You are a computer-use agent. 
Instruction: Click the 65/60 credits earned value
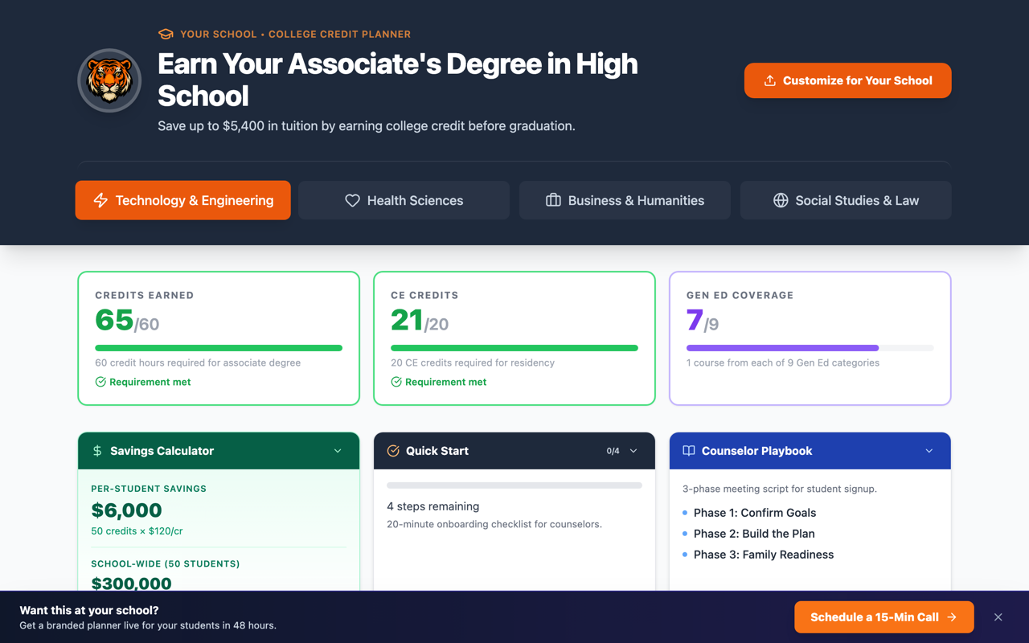point(127,321)
